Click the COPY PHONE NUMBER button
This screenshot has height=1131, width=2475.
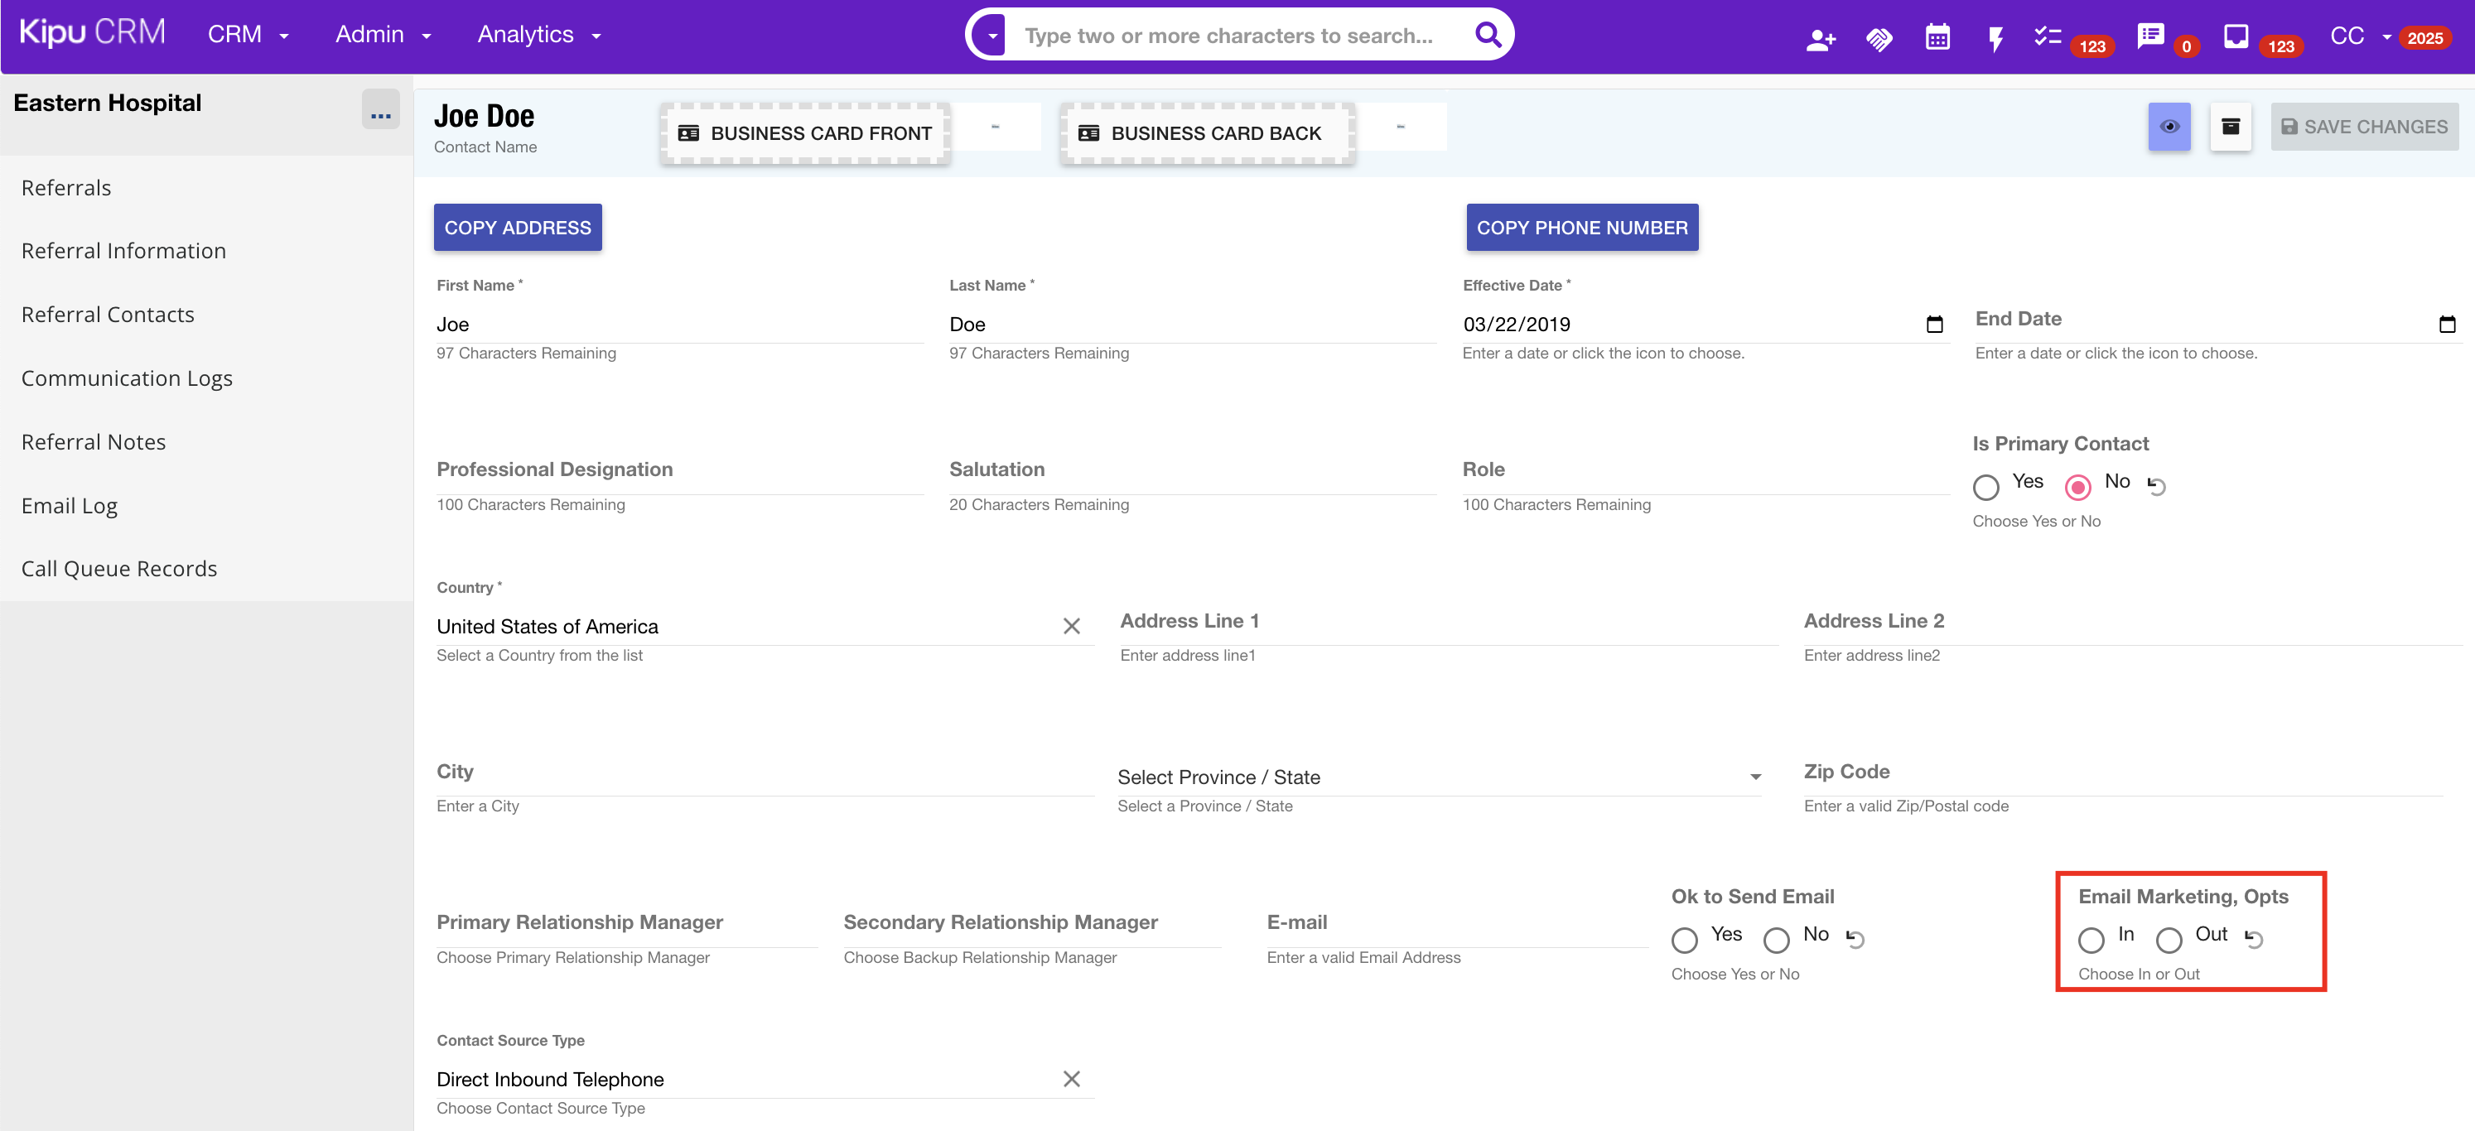tap(1581, 228)
